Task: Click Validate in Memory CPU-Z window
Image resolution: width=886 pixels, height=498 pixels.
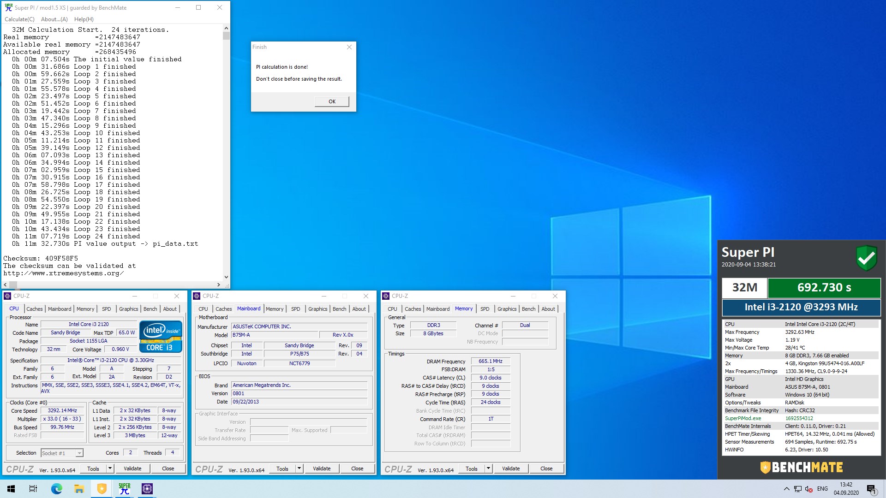Action: [511, 468]
